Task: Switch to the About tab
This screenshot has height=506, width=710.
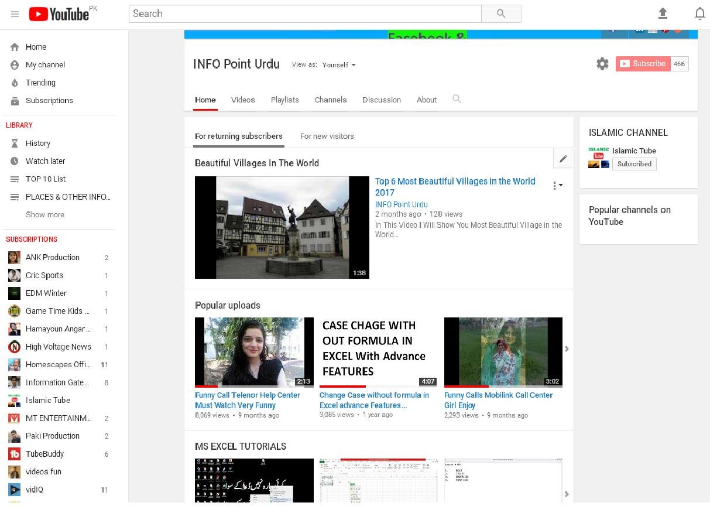Action: (427, 100)
